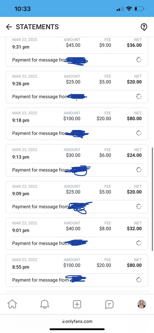Select the onlyfans.com address bar
The image size is (154, 333).
point(77,321)
